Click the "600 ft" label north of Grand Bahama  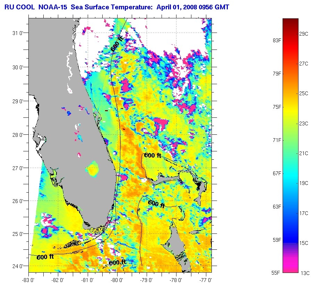tap(153, 155)
